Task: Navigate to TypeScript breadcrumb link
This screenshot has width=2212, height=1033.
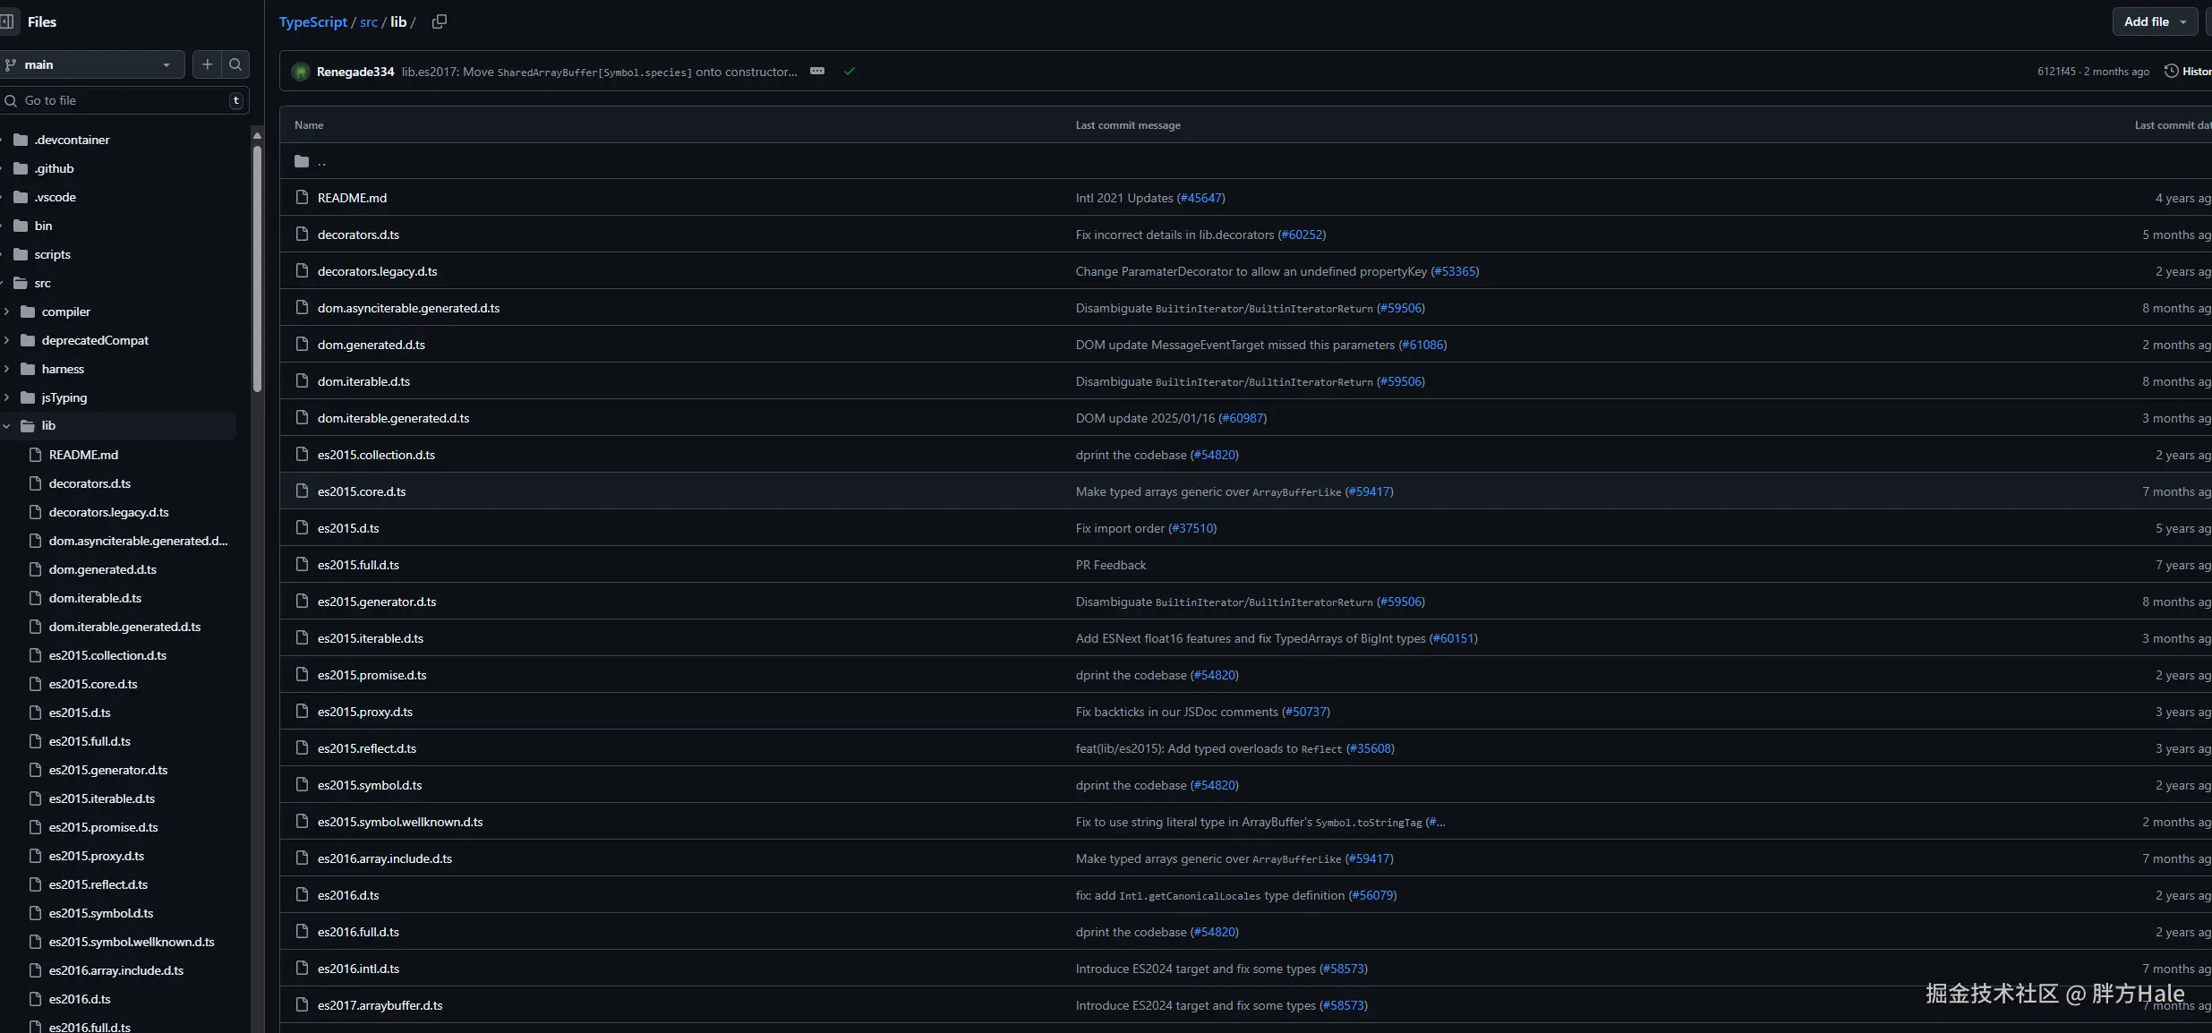Action: (312, 21)
